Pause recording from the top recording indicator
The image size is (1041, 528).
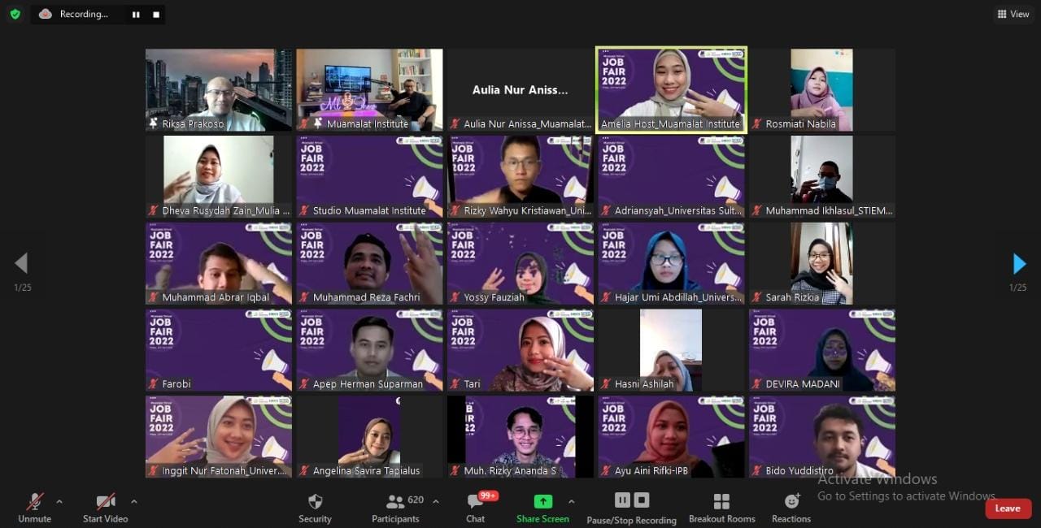coord(136,15)
